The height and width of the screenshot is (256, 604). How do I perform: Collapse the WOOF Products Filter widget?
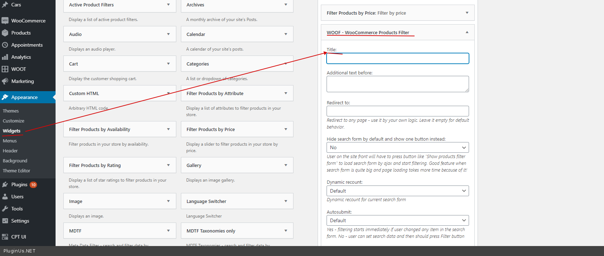pos(467,32)
